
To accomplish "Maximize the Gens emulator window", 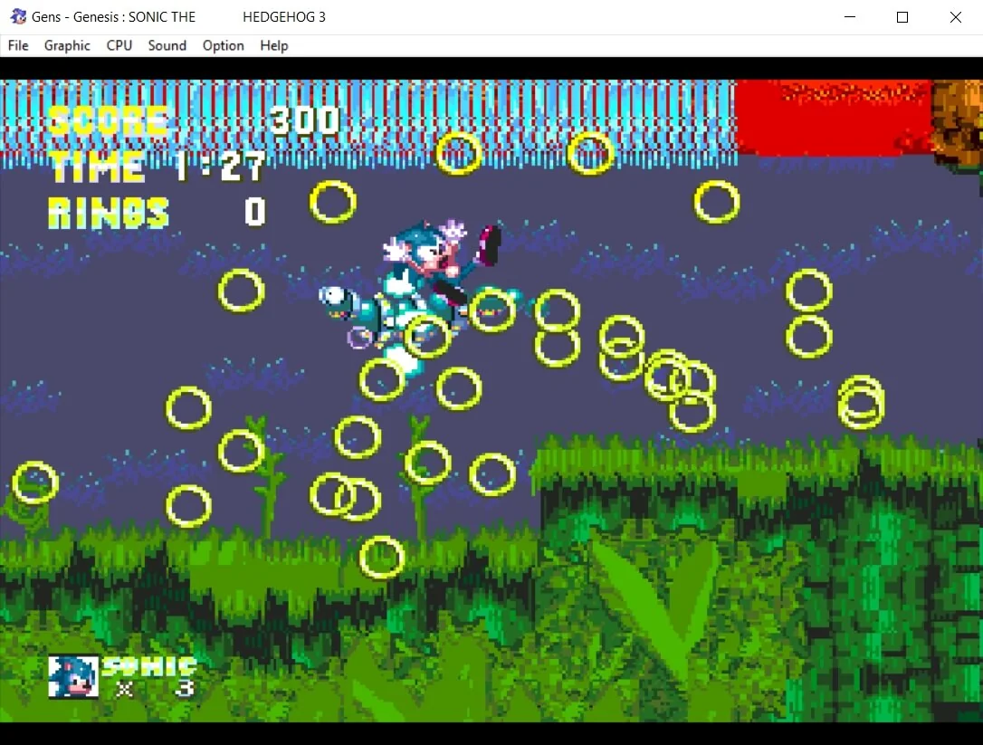I will click(902, 17).
